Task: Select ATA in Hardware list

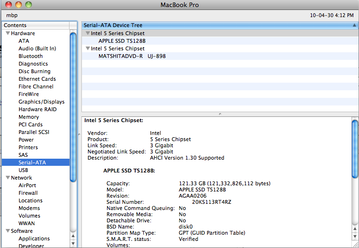Action: pyautogui.click(x=24, y=41)
